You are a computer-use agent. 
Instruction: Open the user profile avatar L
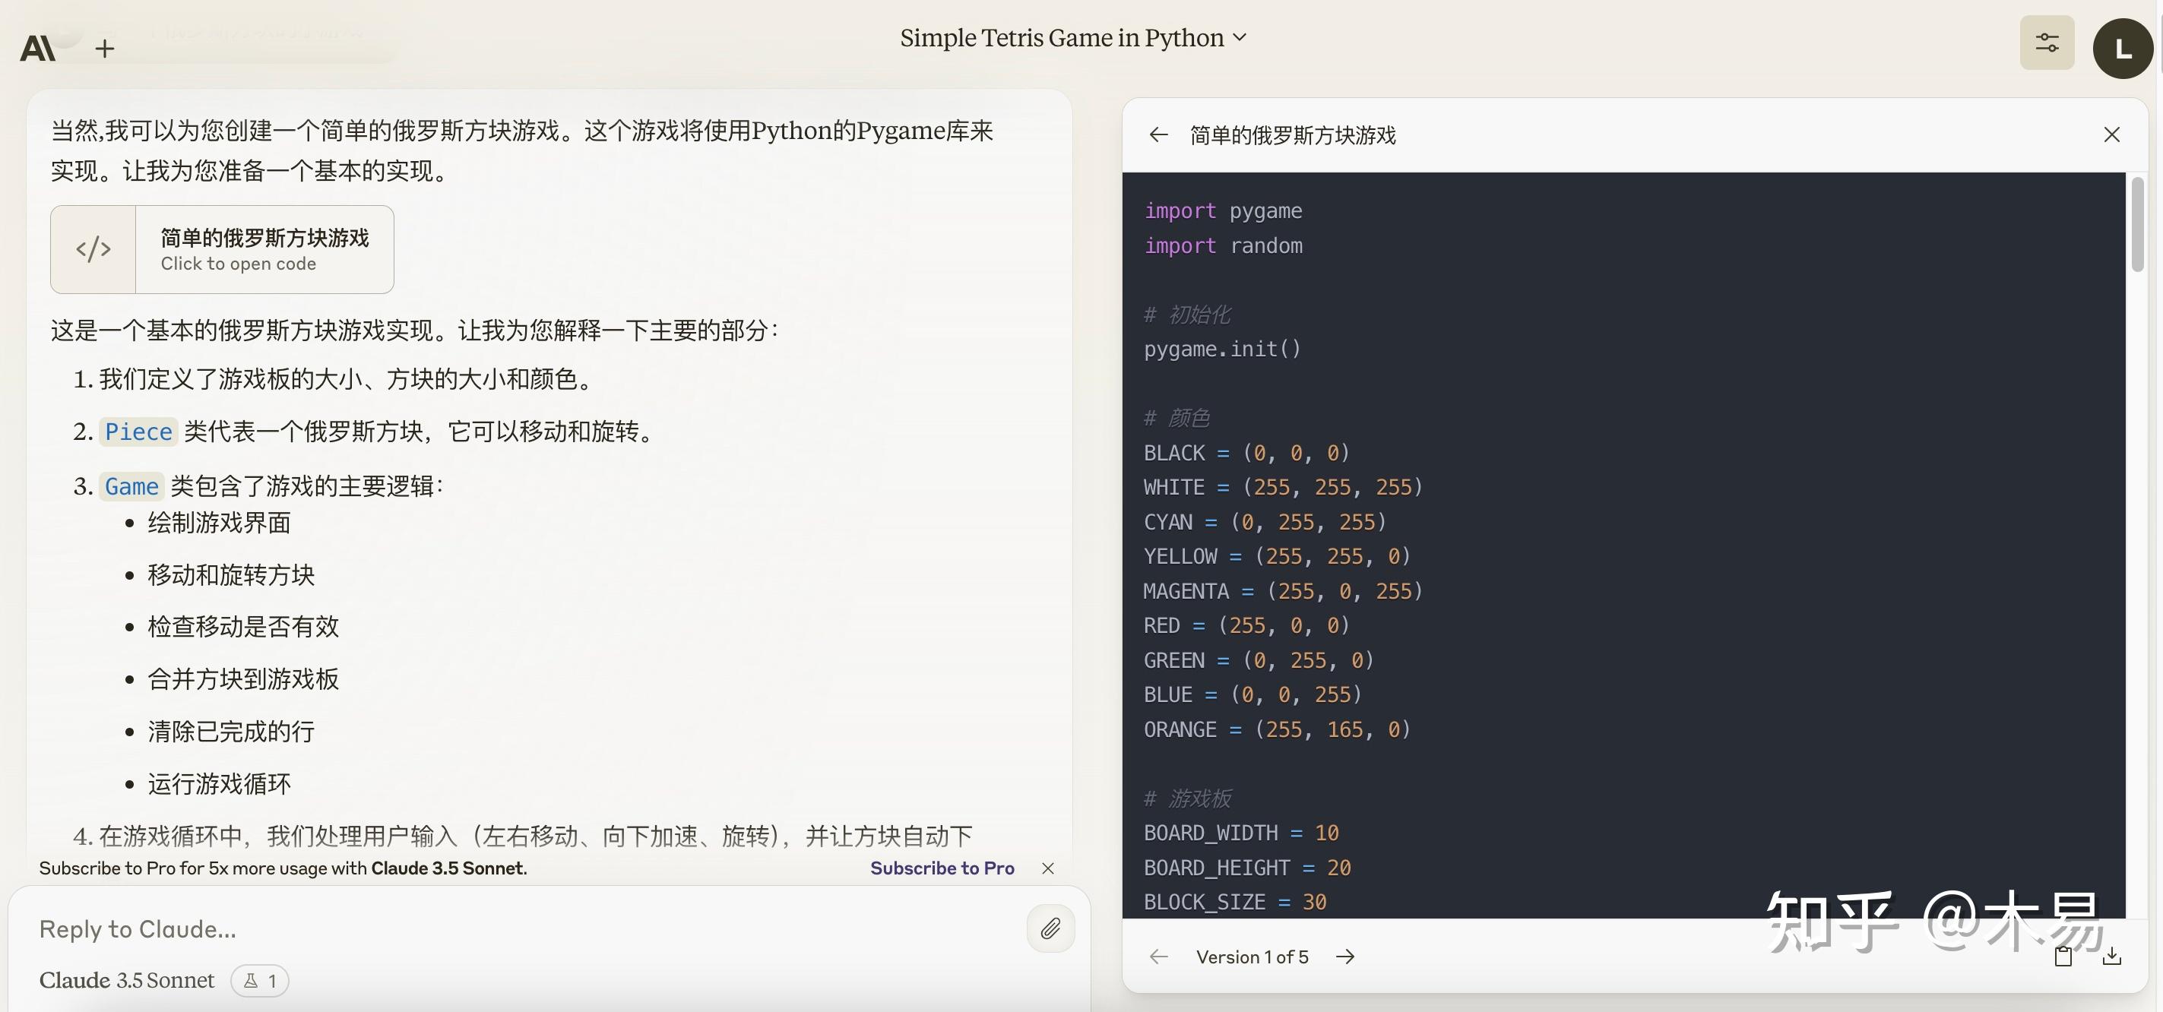(2122, 49)
